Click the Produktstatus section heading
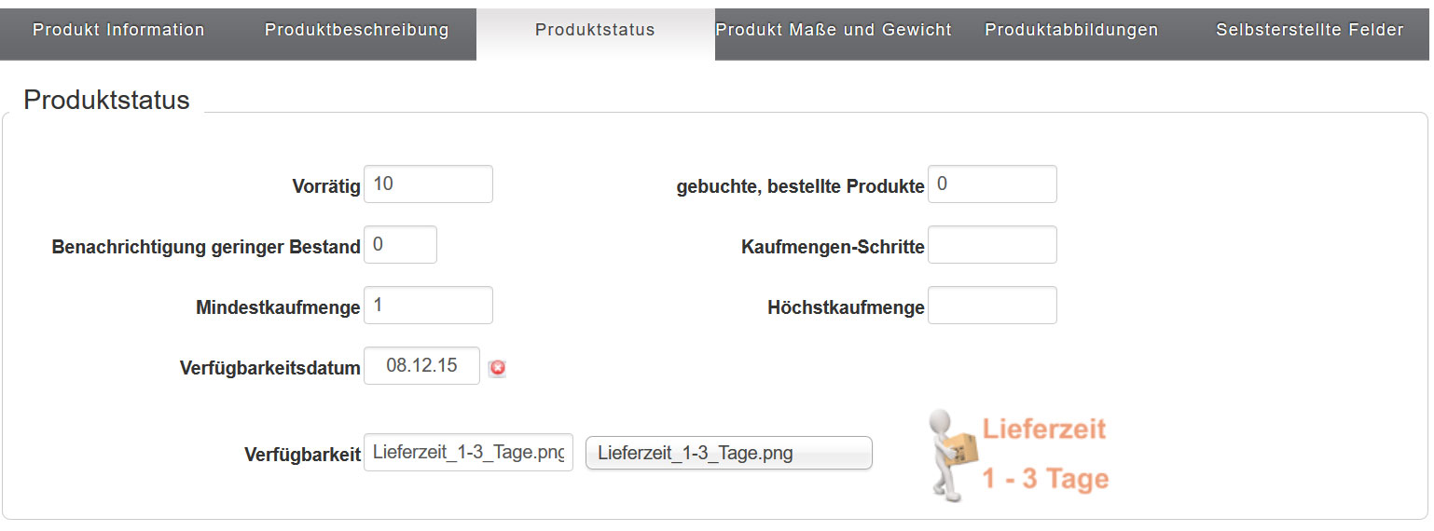 click(106, 101)
